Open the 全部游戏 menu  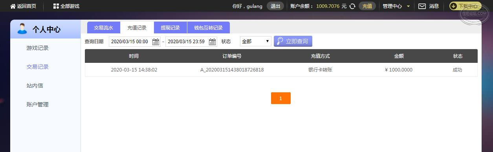point(70,6)
